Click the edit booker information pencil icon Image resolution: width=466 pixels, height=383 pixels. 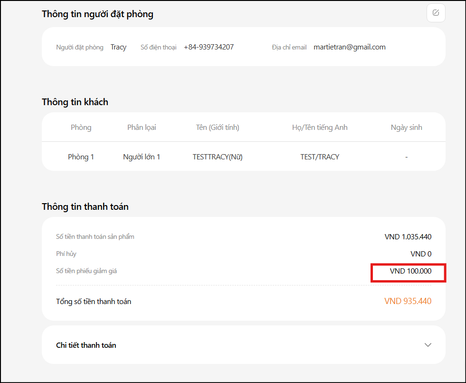(x=436, y=13)
